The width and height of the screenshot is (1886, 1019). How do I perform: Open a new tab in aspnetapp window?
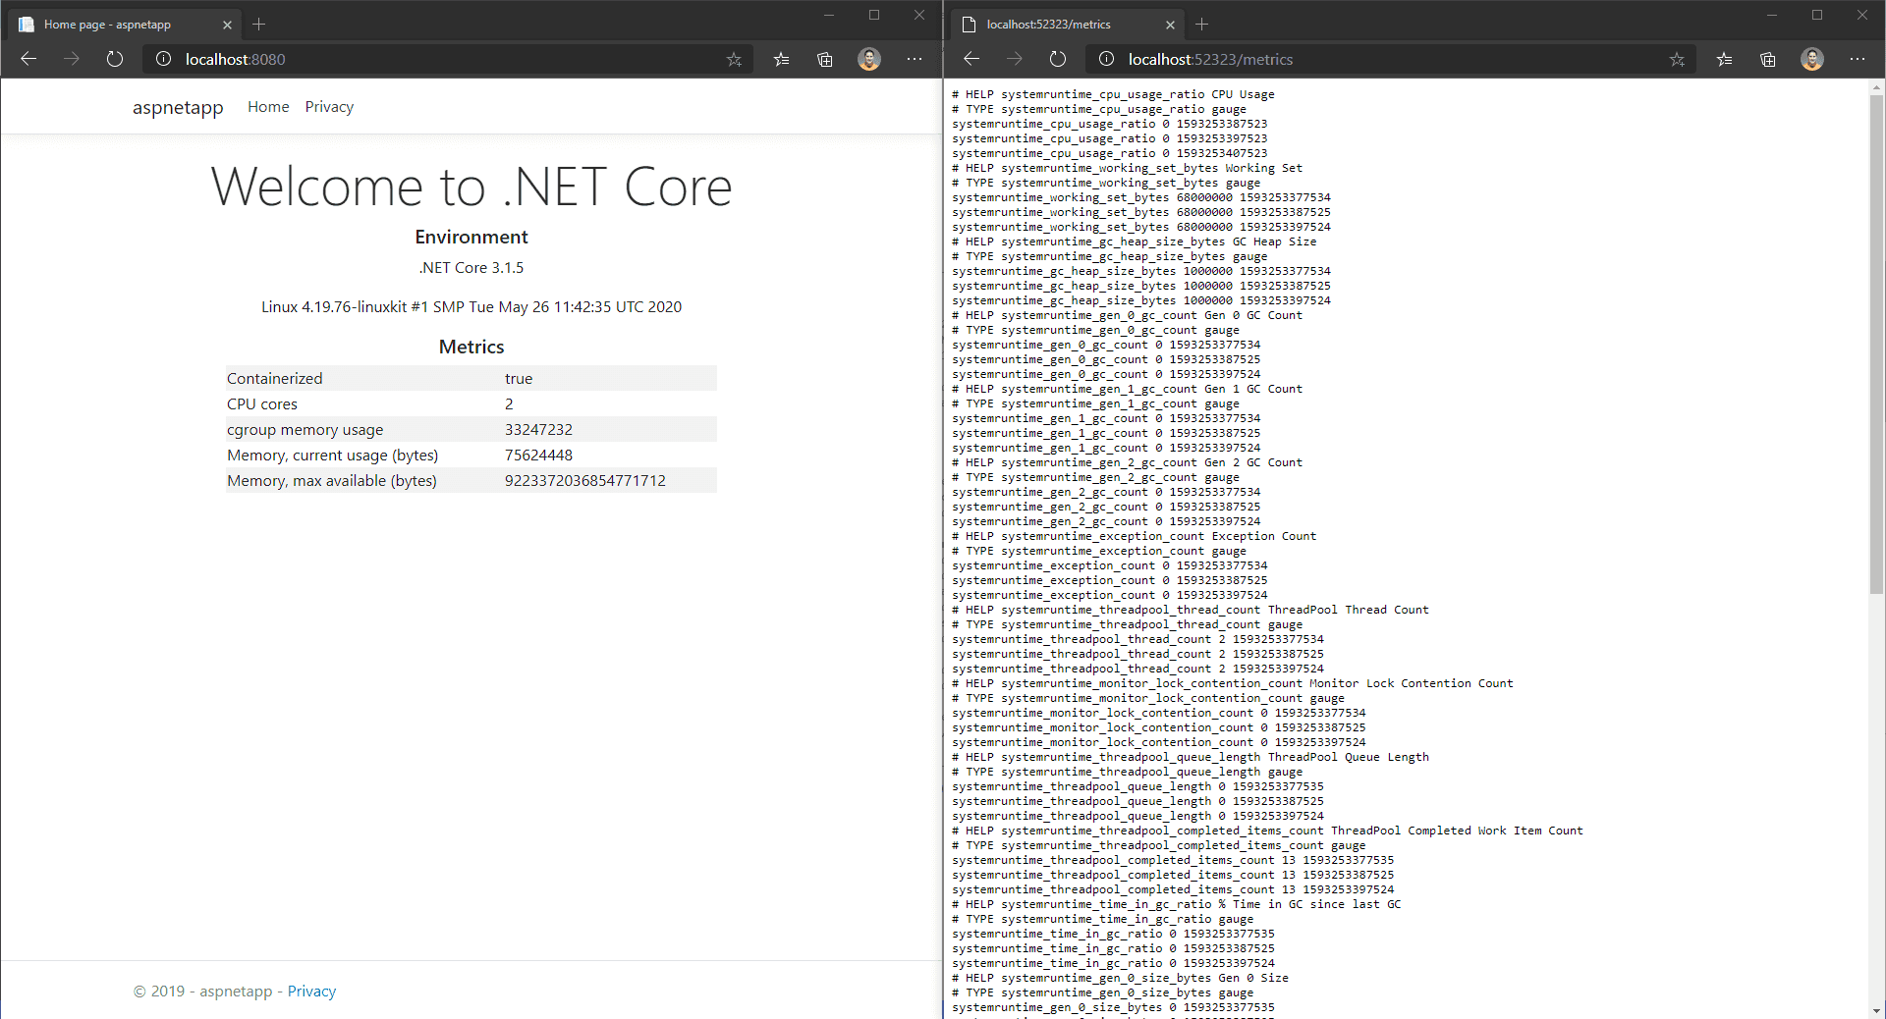point(259,24)
